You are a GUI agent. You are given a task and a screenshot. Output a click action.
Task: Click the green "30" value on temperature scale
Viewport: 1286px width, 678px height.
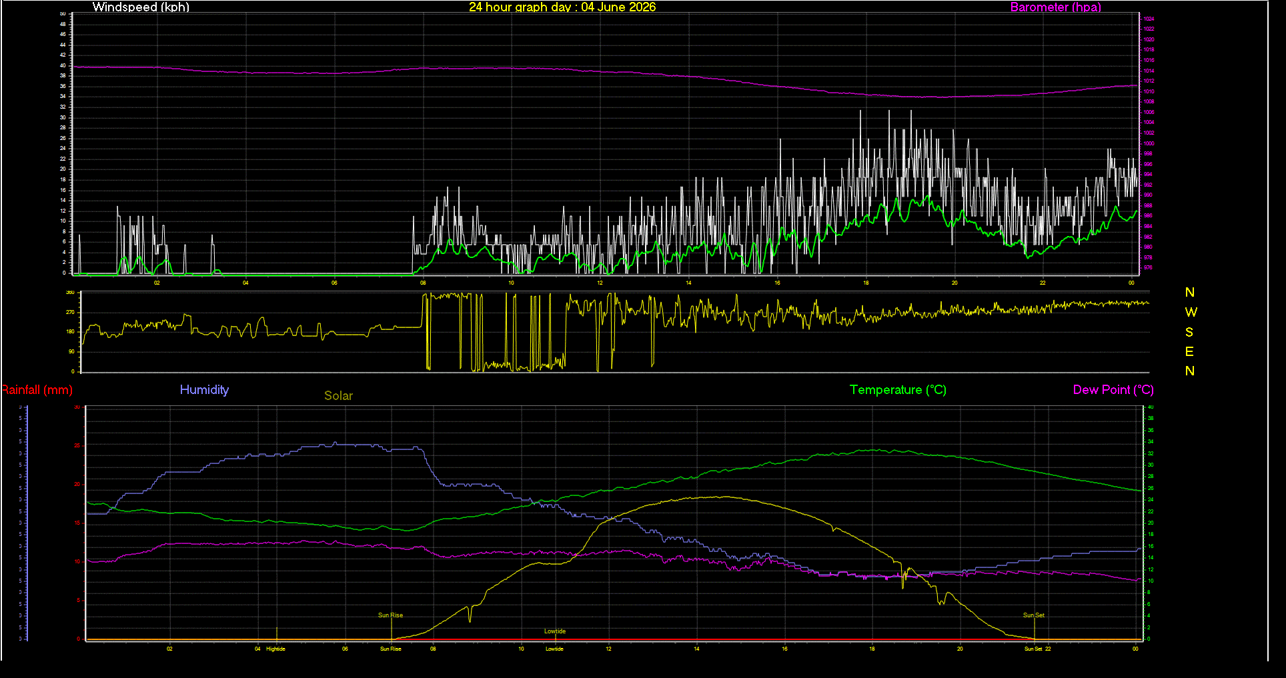1151,465
